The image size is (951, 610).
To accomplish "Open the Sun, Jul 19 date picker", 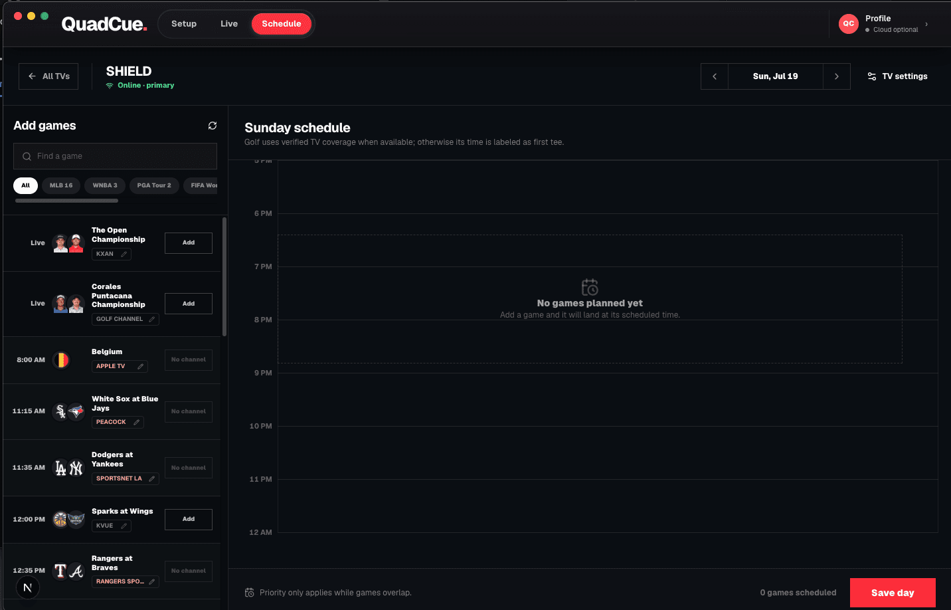I will pyautogui.click(x=776, y=76).
